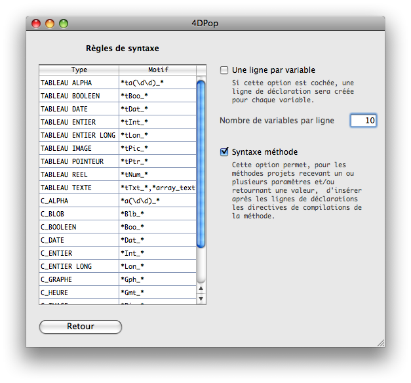Click the motif cell '*Dat_*'
The height and width of the screenshot is (383, 411).
click(x=157, y=240)
